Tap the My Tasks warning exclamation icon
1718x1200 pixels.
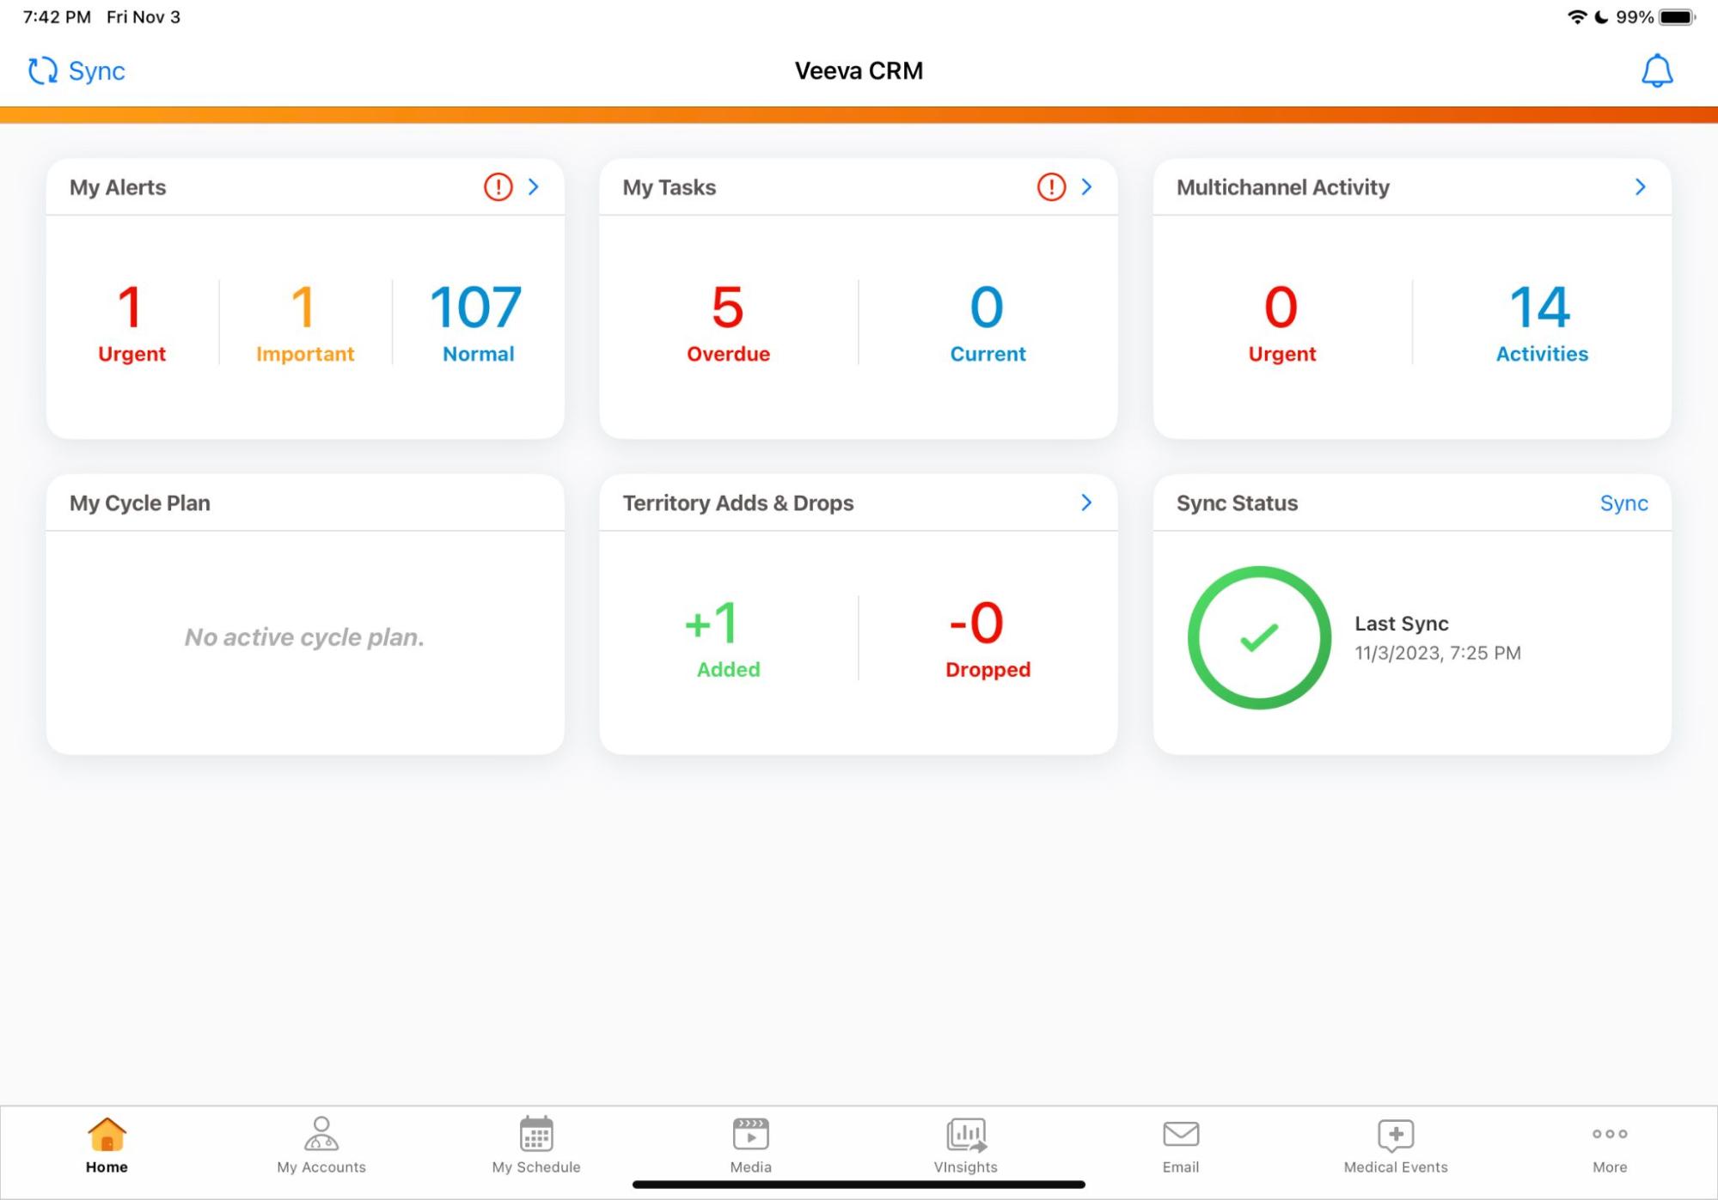coord(1051,186)
